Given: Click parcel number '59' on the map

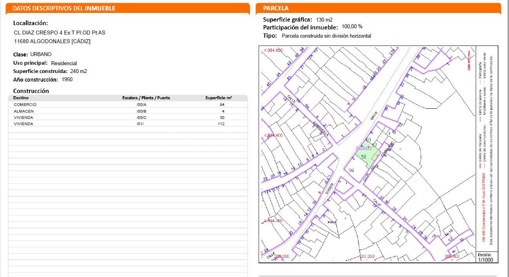Looking at the screenshot, I should (351, 170).
